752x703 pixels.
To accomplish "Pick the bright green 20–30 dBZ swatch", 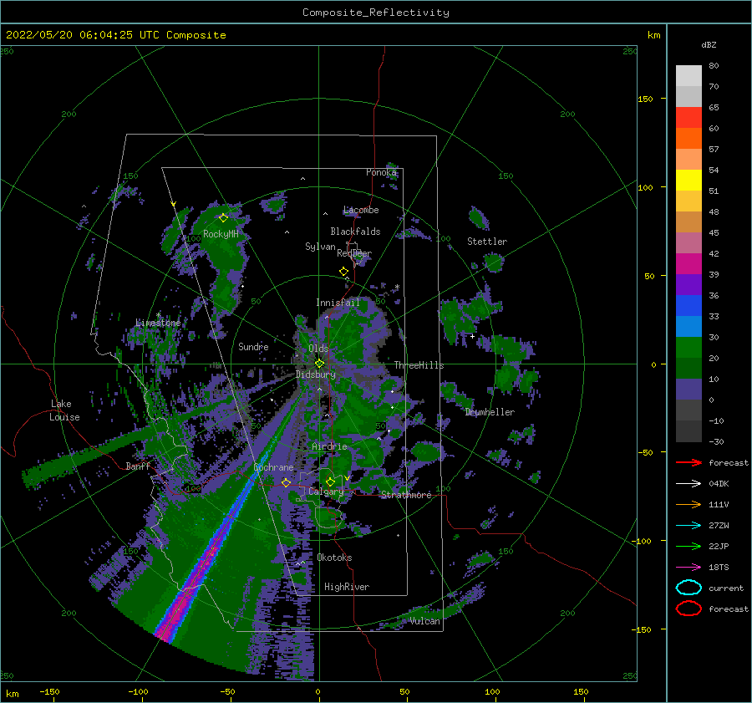I will point(688,347).
